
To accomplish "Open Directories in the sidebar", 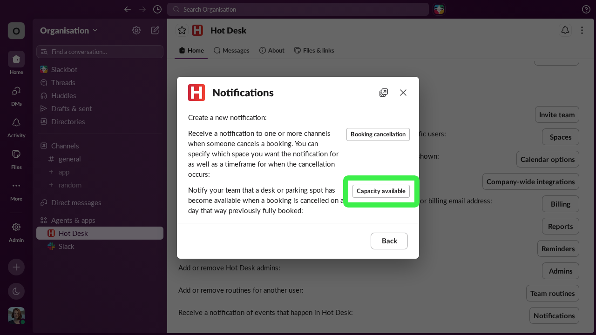I will pos(100,121).
